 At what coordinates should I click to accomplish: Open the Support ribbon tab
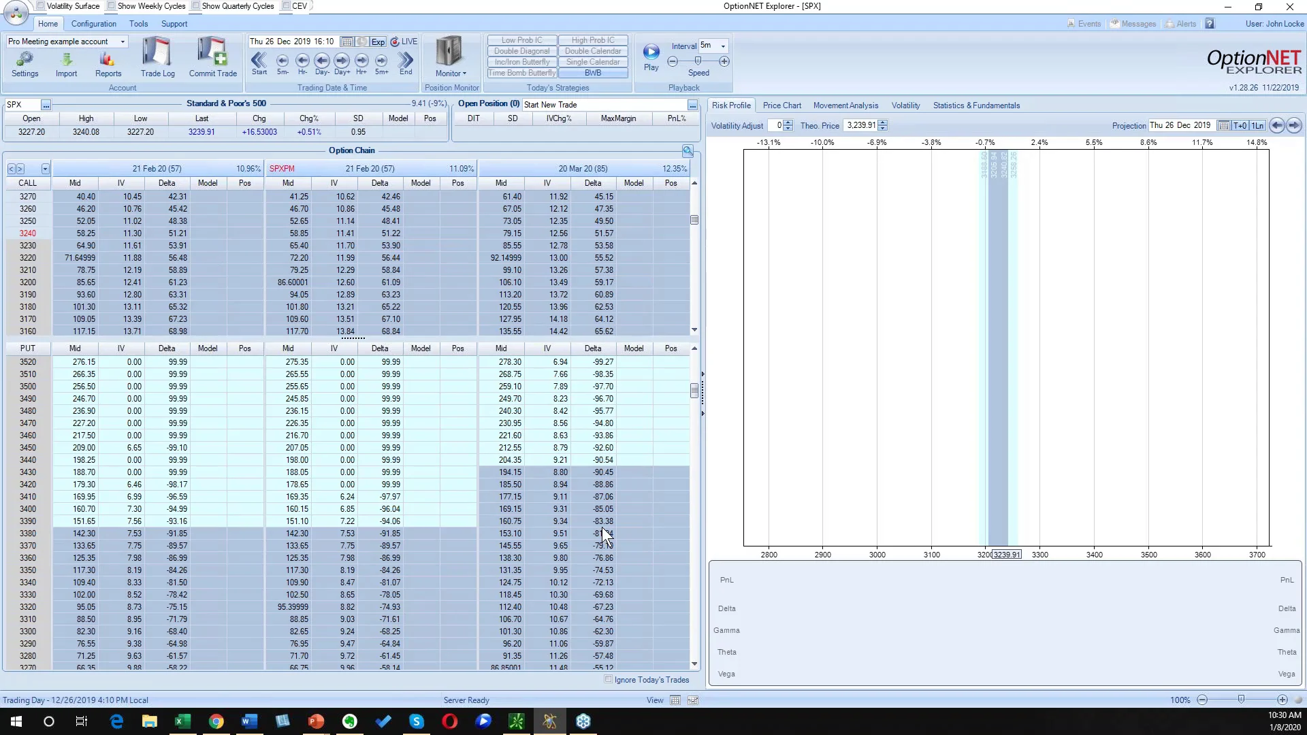174,24
